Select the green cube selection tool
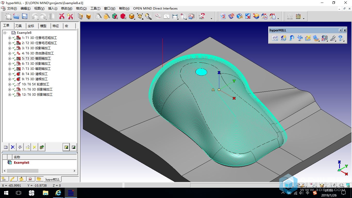The height and width of the screenshot is (198, 352). [x=115, y=16]
